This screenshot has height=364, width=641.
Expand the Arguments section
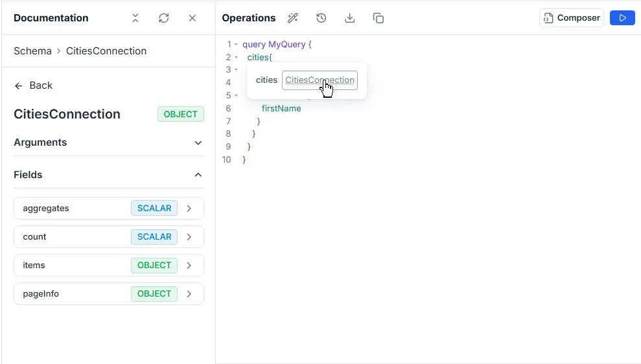198,142
